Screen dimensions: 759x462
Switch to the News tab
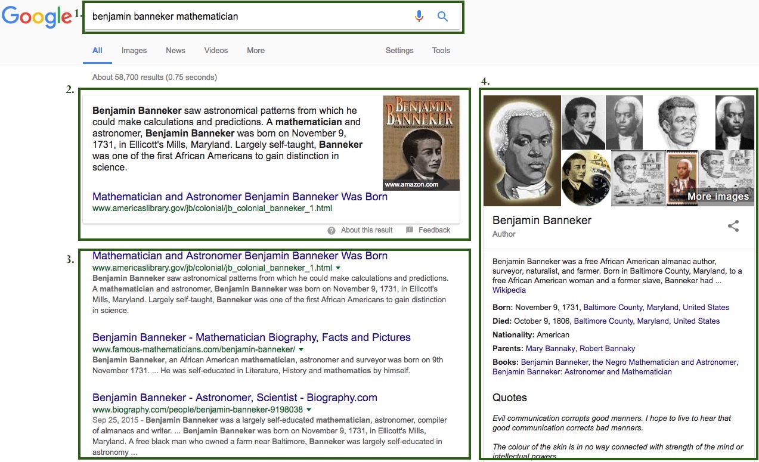pos(175,51)
